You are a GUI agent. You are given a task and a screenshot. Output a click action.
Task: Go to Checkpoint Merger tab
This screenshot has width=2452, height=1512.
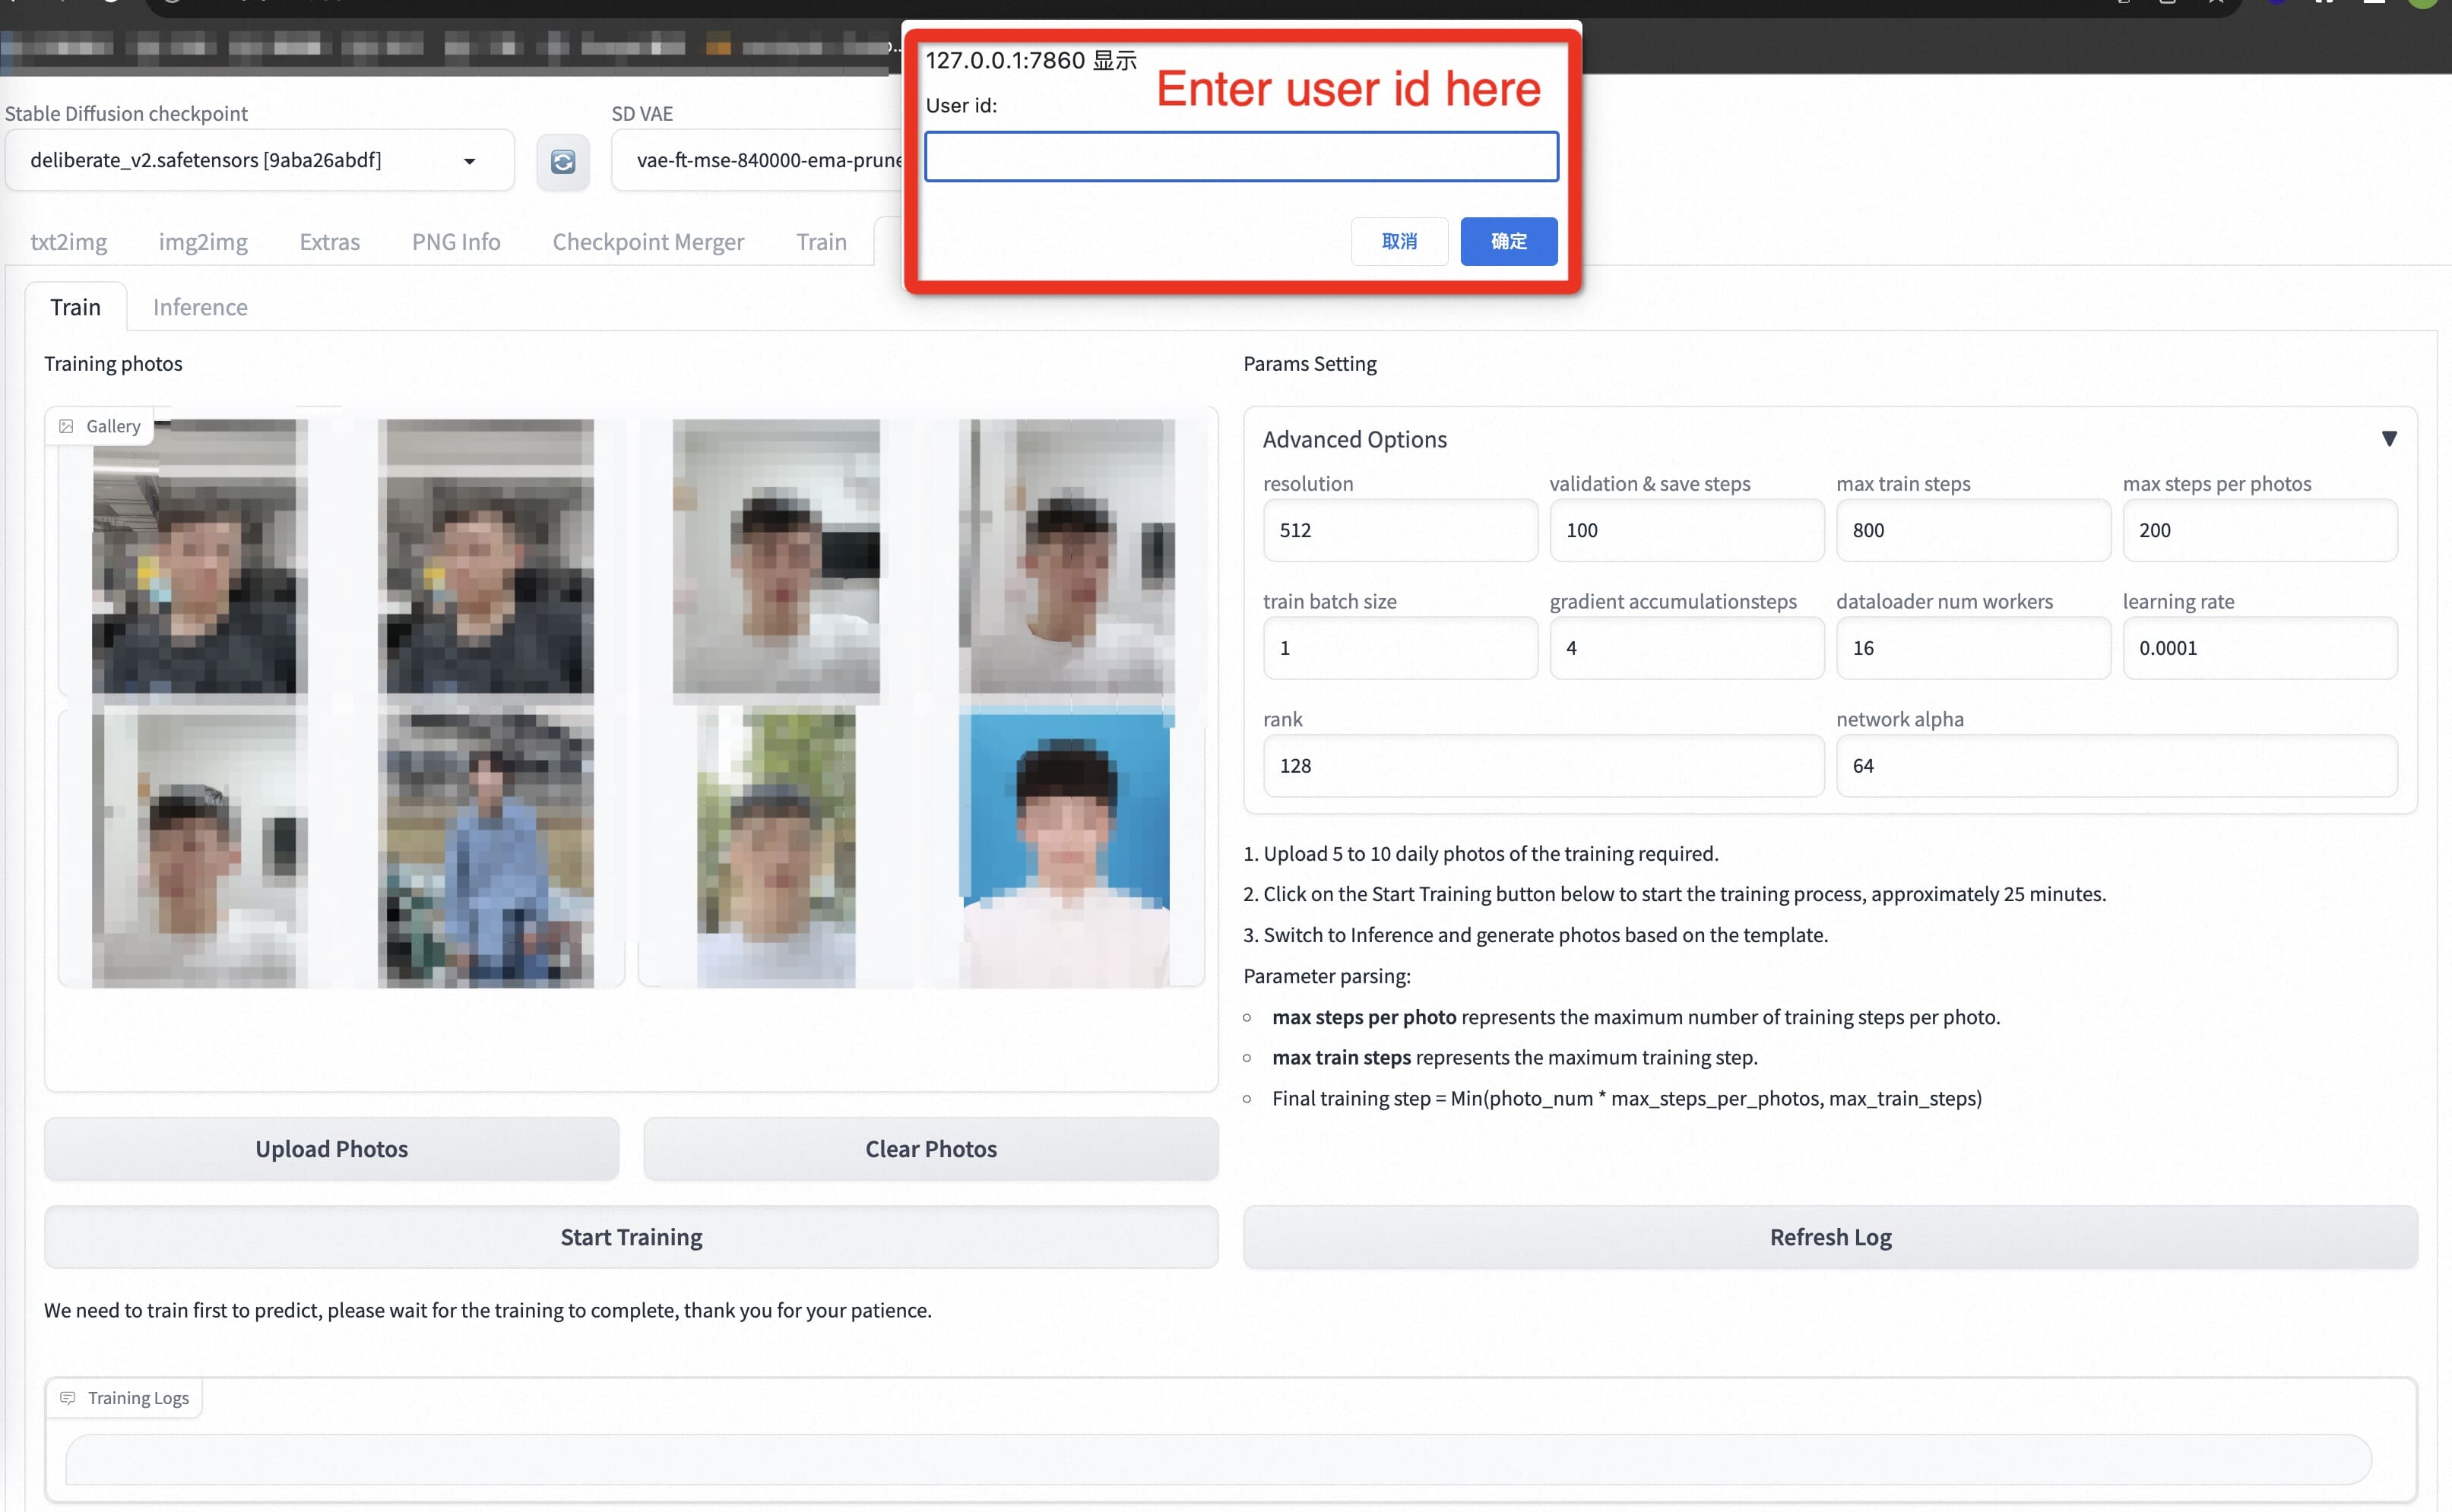click(x=648, y=242)
